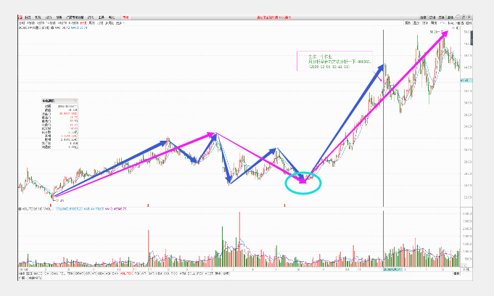The height and width of the screenshot is (296, 494).
Task: Click the application logo icon in title bar
Action: (x=20, y=16)
